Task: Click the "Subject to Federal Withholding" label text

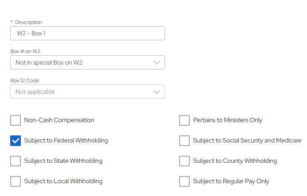Action: [x=66, y=141]
